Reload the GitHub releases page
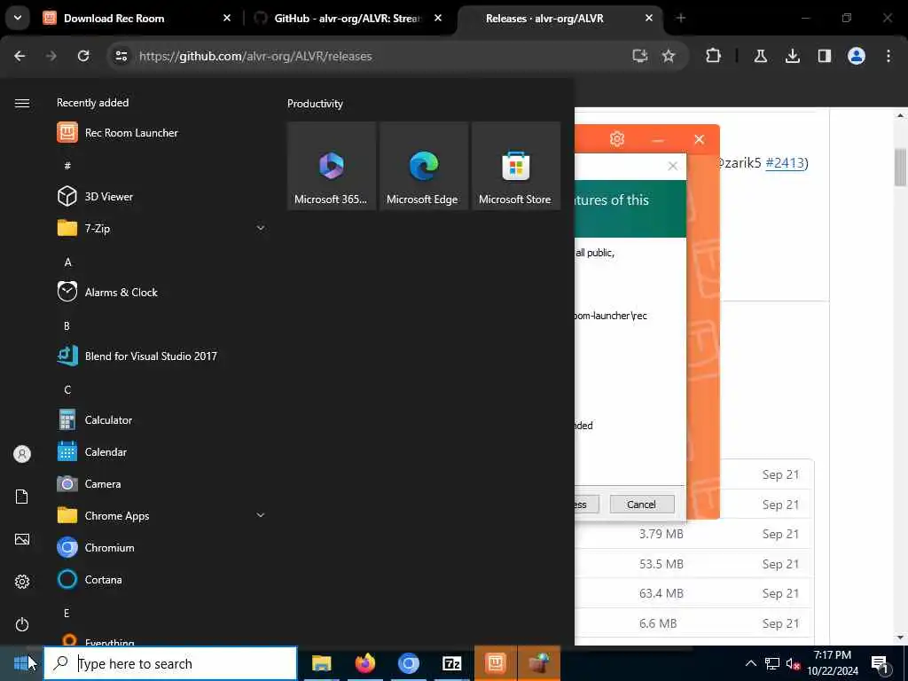This screenshot has height=681, width=908. tap(83, 56)
